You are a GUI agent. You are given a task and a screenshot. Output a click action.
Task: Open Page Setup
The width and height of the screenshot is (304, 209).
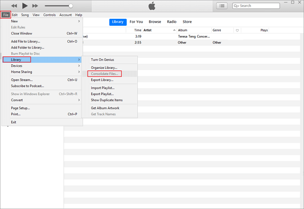[42, 108]
